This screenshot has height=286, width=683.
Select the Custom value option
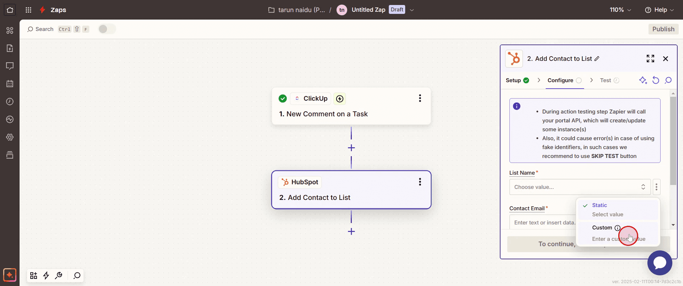click(618, 233)
